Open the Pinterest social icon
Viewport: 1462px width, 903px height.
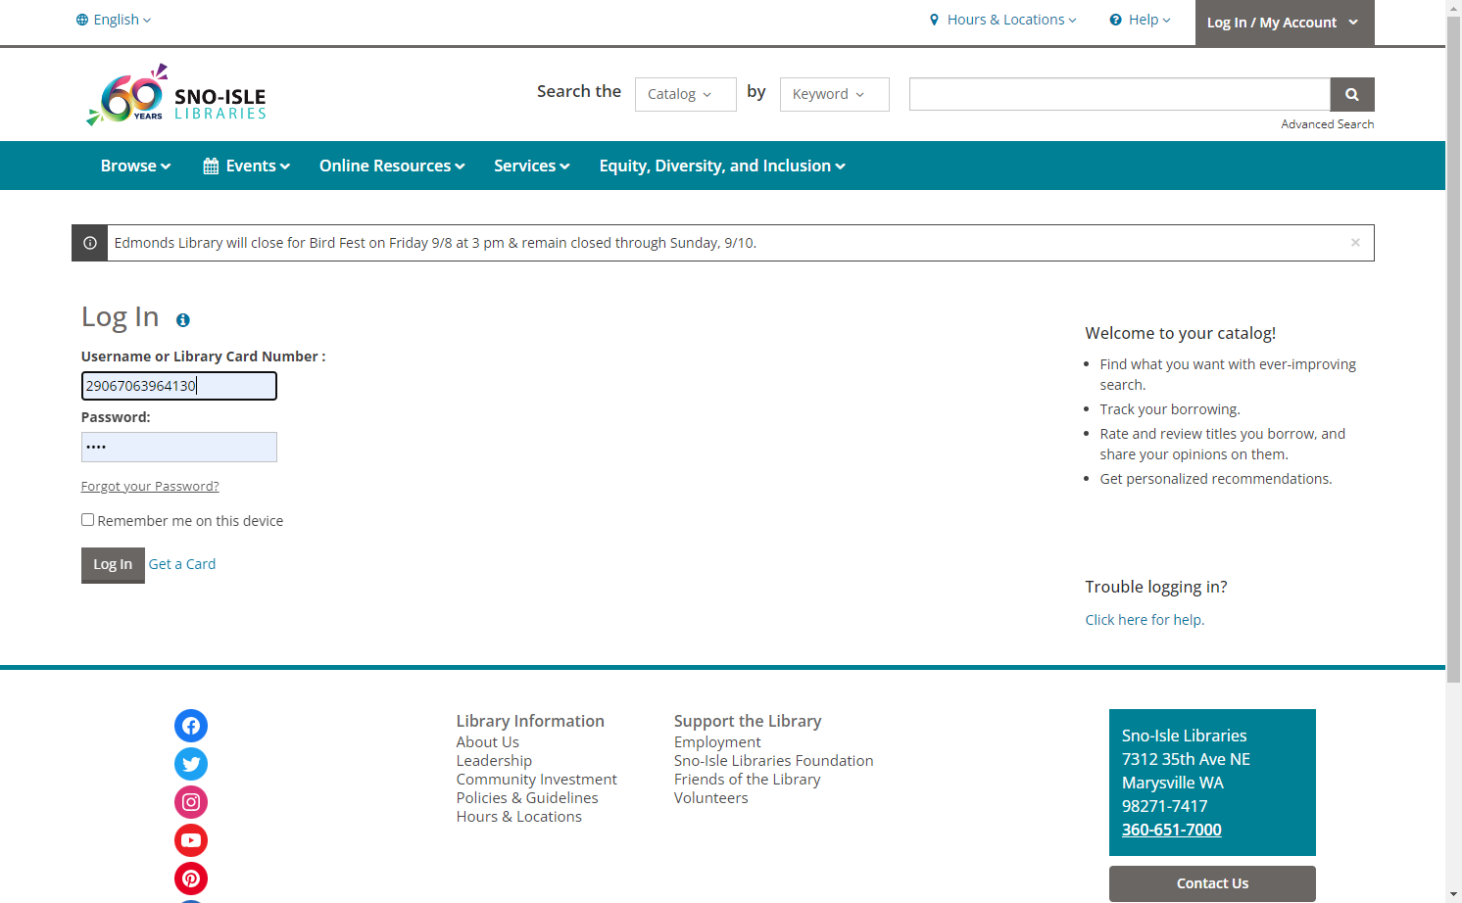click(x=191, y=879)
